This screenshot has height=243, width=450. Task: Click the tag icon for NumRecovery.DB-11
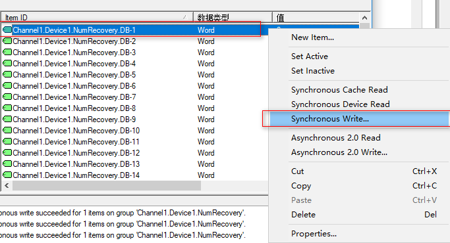(7, 141)
